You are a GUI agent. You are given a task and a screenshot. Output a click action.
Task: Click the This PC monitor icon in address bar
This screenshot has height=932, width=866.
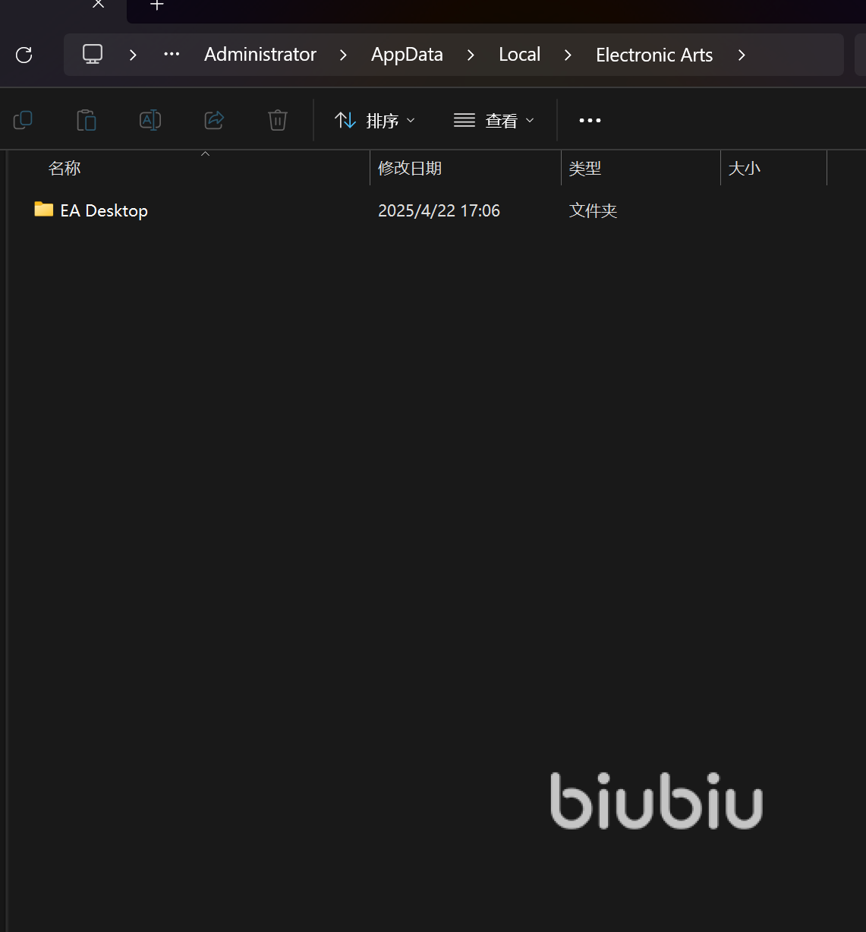[x=93, y=55]
